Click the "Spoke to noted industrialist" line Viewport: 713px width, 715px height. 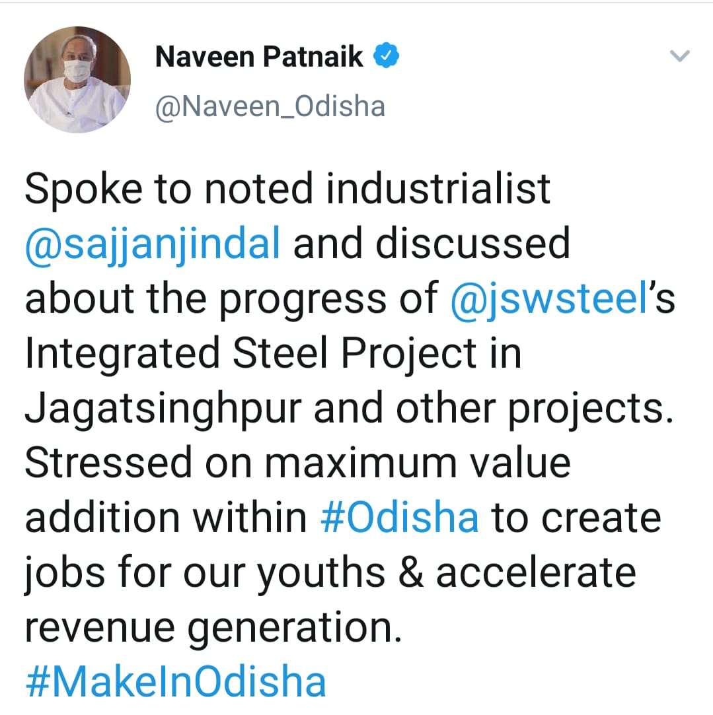287,189
